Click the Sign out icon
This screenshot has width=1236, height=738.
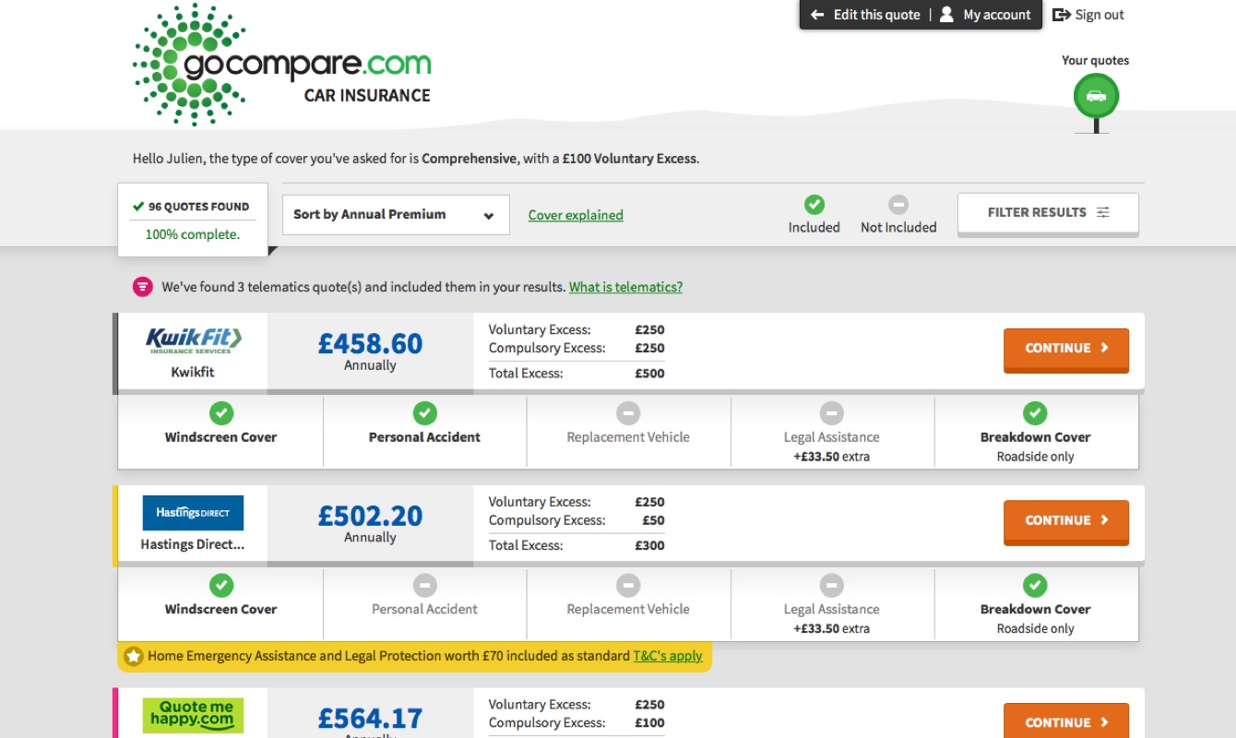coord(1061,15)
